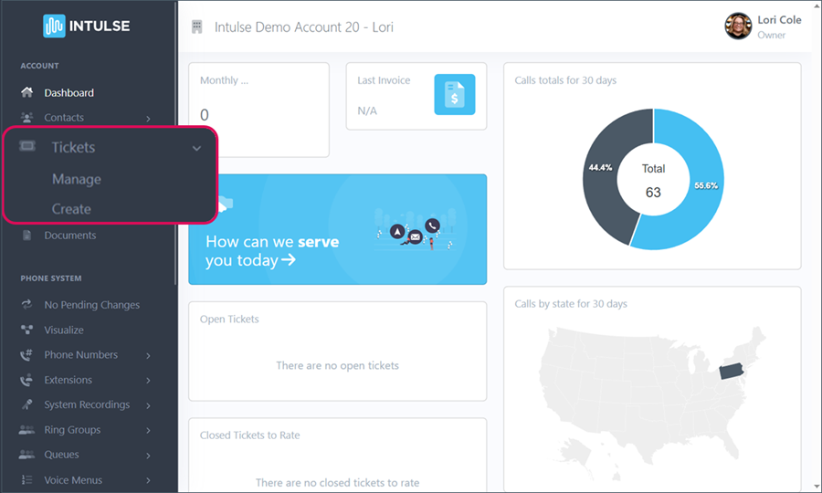Click the System Recordings microphone icon

27,404
